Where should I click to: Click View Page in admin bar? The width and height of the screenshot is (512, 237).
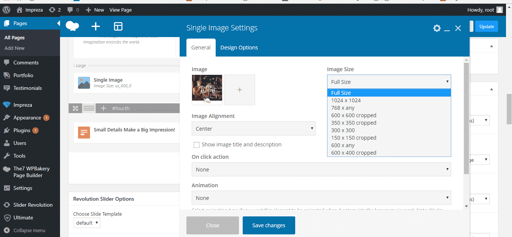[120, 10]
